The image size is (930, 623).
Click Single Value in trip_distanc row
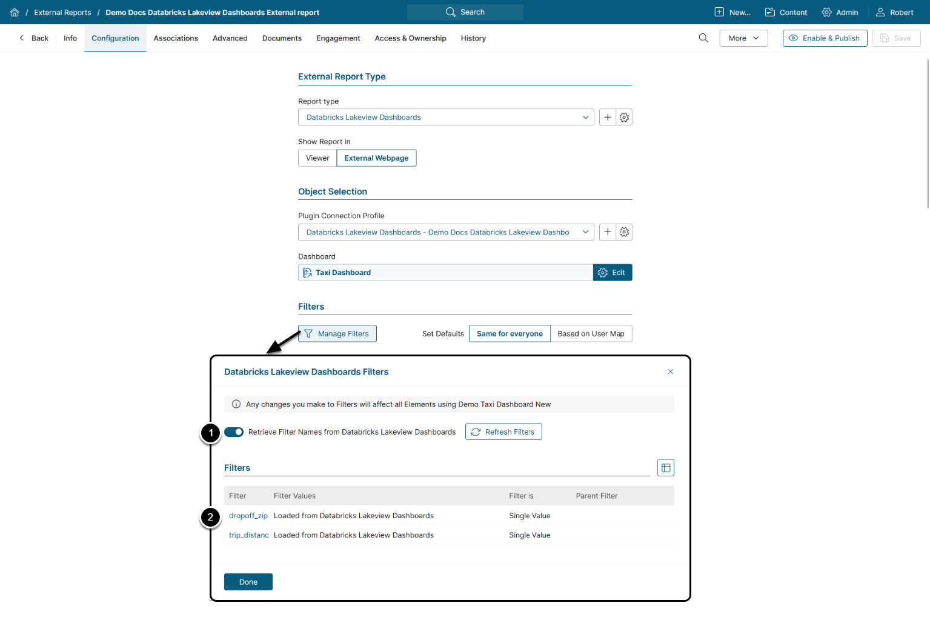[530, 535]
